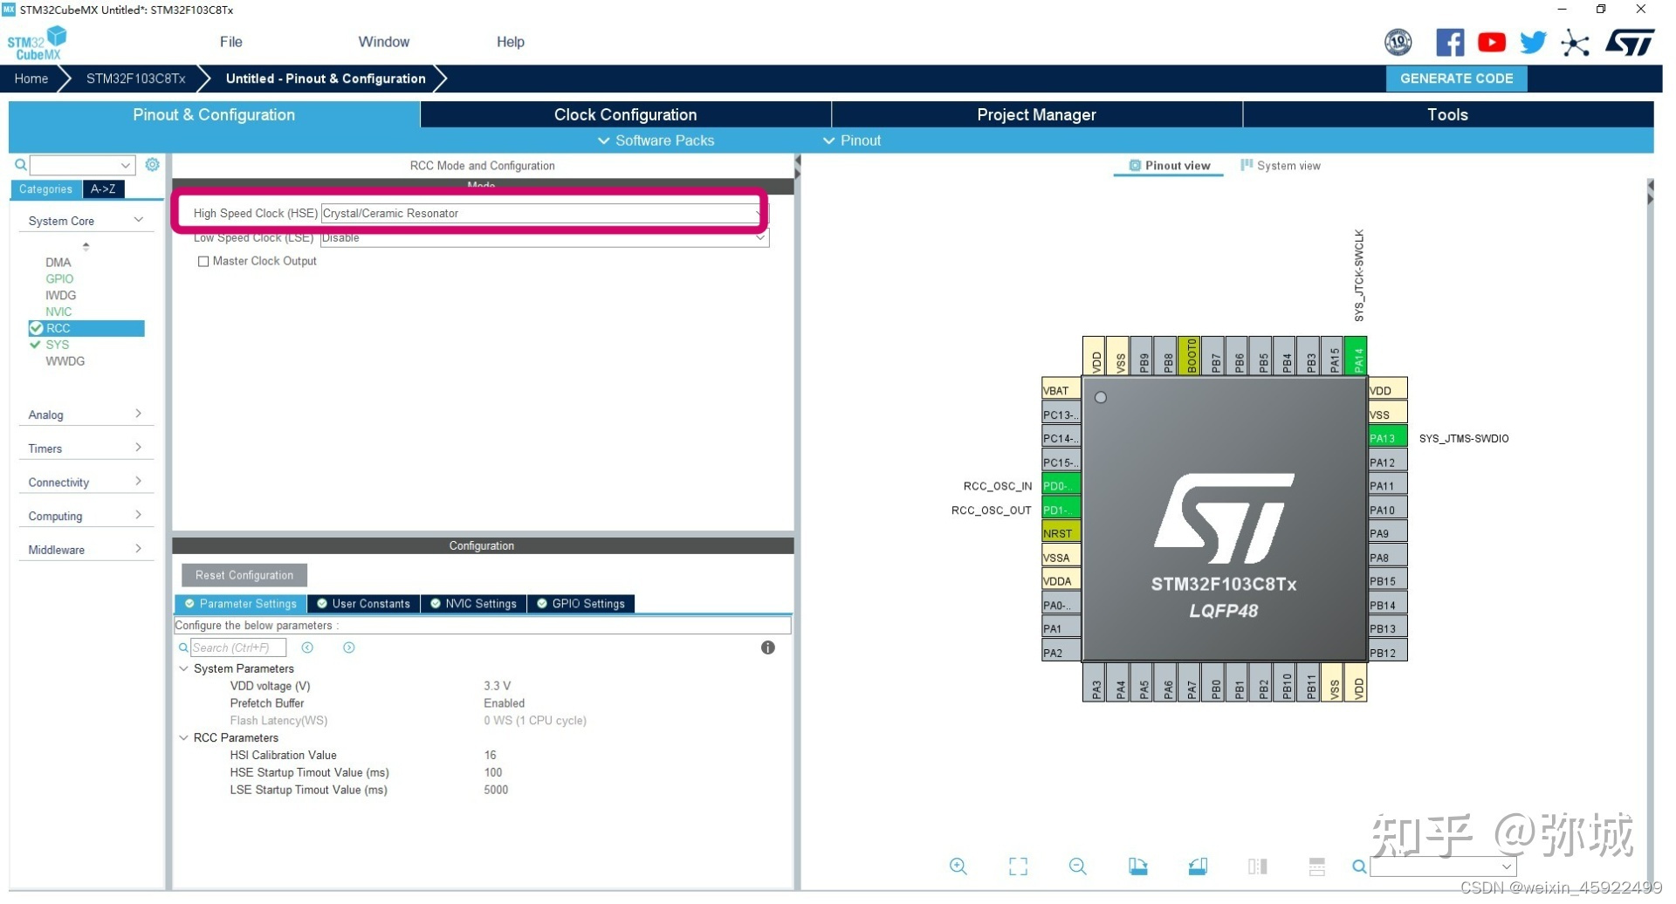Select green pin PA13 on the chip

[1388, 438]
